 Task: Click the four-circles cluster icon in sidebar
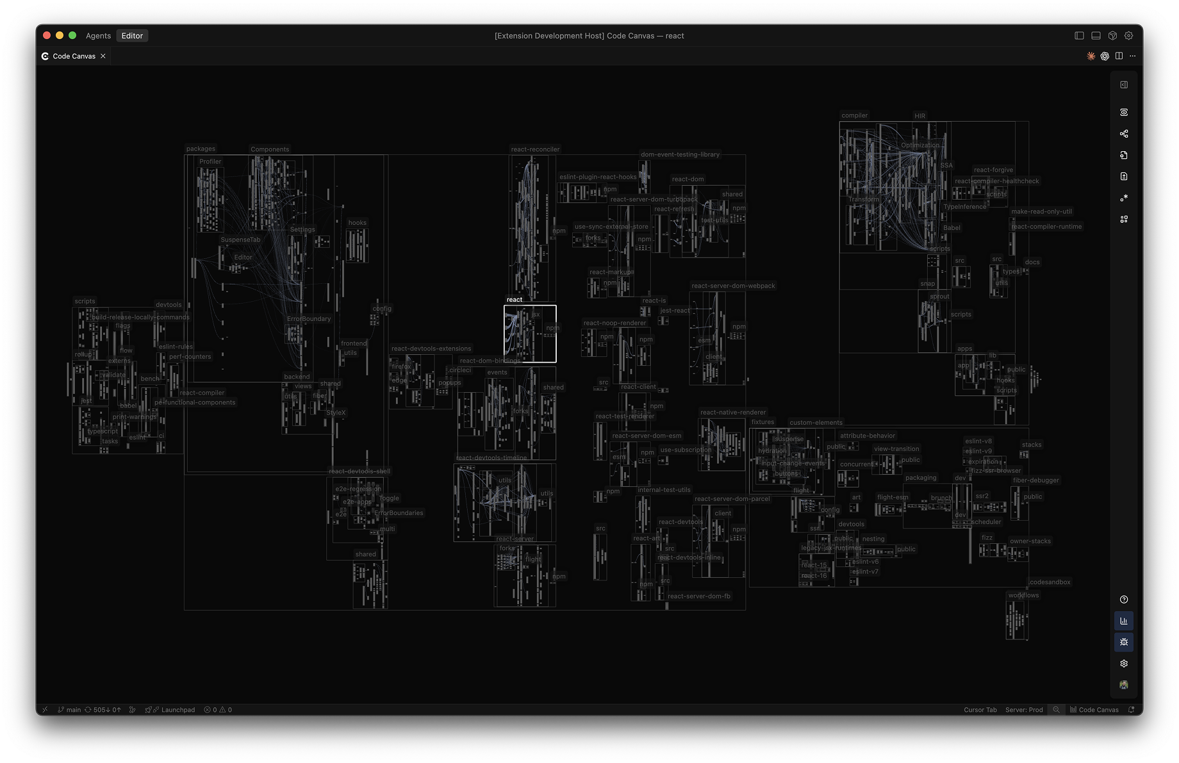(1124, 219)
